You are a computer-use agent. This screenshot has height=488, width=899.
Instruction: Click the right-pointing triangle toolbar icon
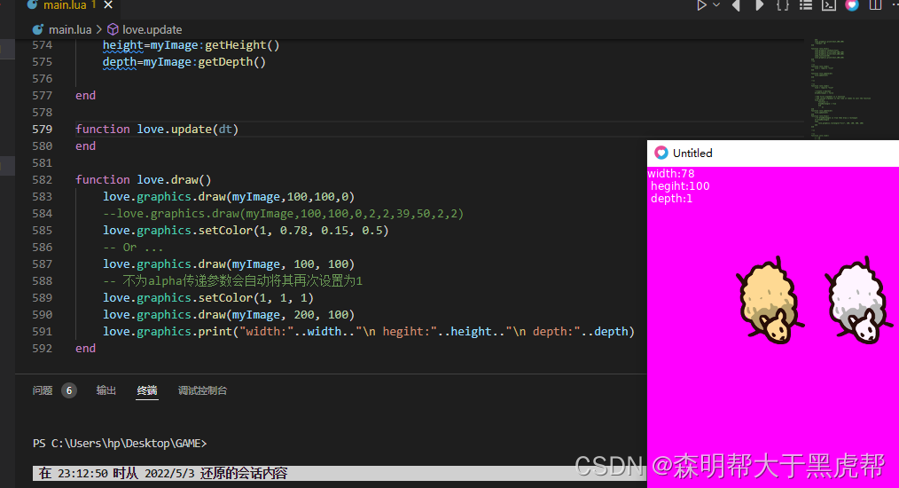759,5
